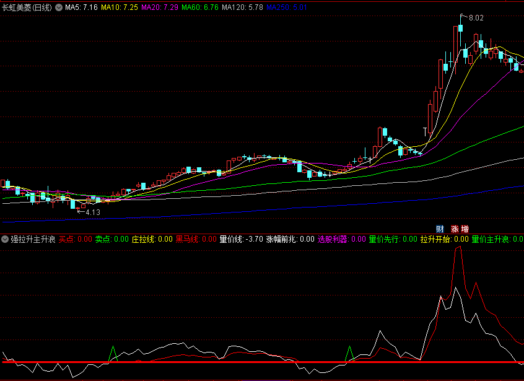Click the 卖点: 0.00 indicator value
The width and height of the screenshot is (524, 381).
click(111, 239)
